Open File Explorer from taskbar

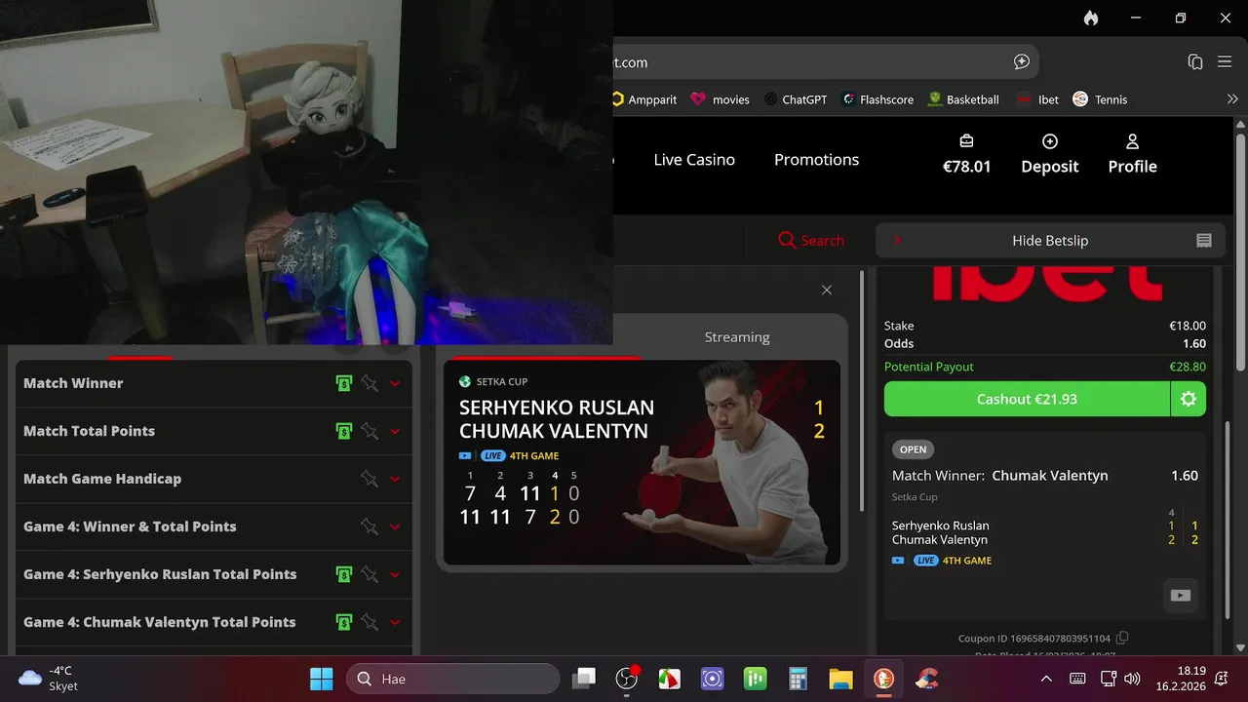point(841,679)
